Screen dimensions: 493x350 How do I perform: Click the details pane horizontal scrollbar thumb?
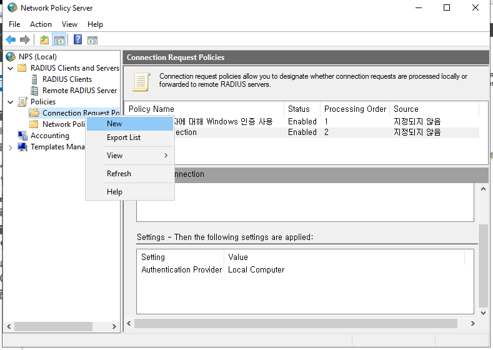(x=296, y=323)
